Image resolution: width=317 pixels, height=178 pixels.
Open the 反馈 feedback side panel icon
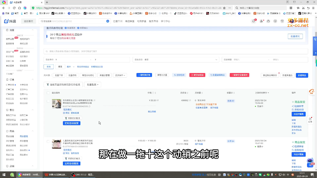(311, 120)
